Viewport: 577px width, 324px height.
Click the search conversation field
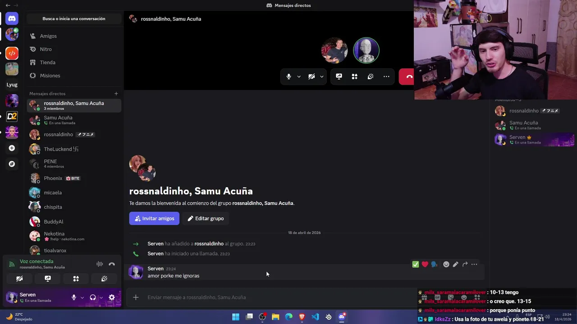[74, 19]
